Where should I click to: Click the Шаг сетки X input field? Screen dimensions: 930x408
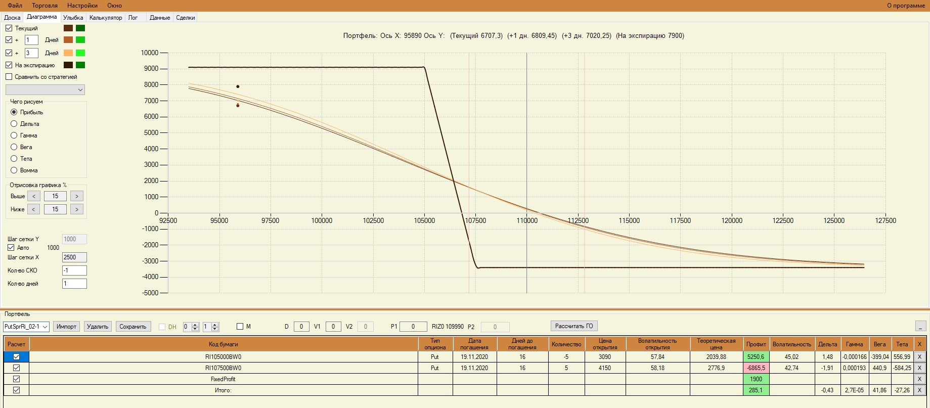pyautogui.click(x=74, y=257)
